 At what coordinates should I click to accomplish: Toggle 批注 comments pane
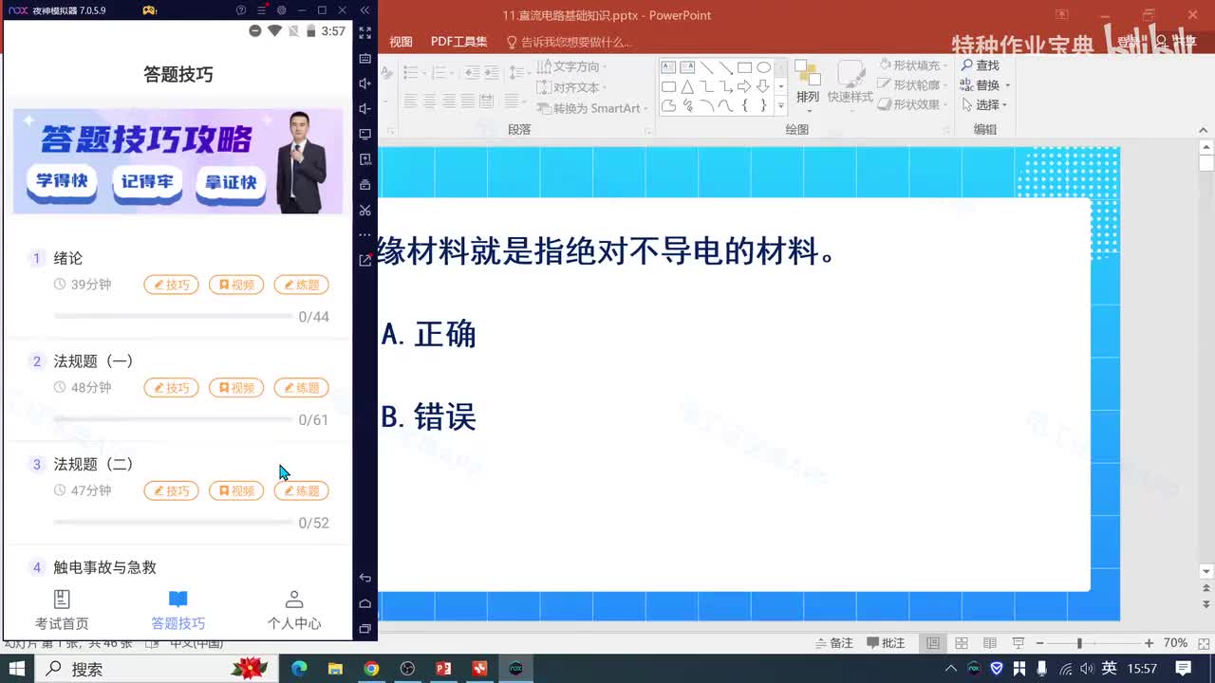pos(887,643)
